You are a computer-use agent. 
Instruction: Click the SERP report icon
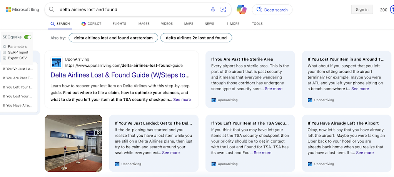click(4, 52)
